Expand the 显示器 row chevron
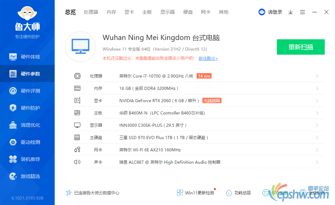 point(317,125)
